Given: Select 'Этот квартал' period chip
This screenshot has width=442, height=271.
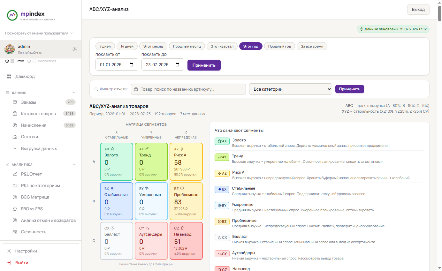Looking at the screenshot, I should click(x=222, y=46).
